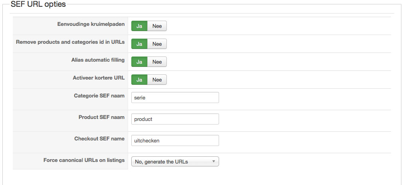Disable Activeer kortere URL with Nee

[x=157, y=80]
